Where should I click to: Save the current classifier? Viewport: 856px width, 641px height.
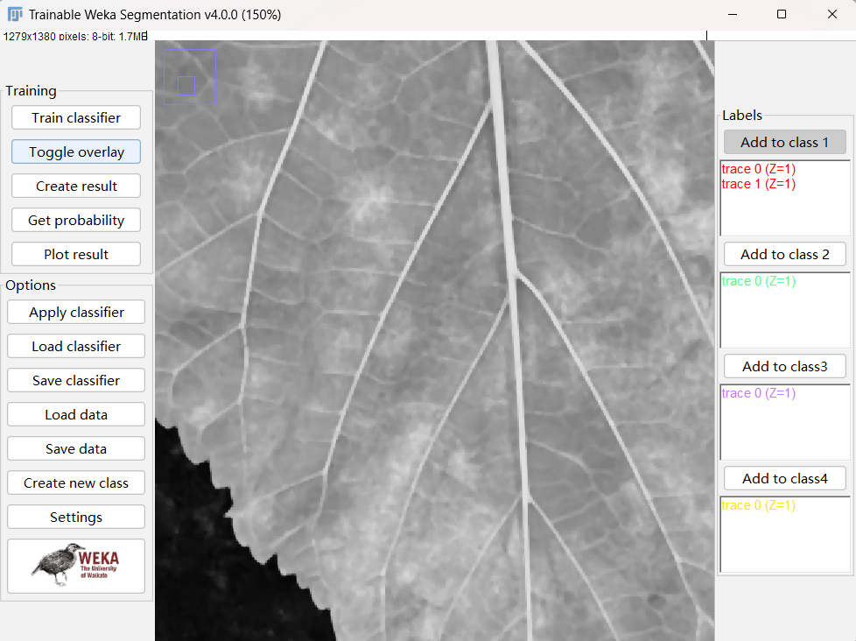pos(75,380)
